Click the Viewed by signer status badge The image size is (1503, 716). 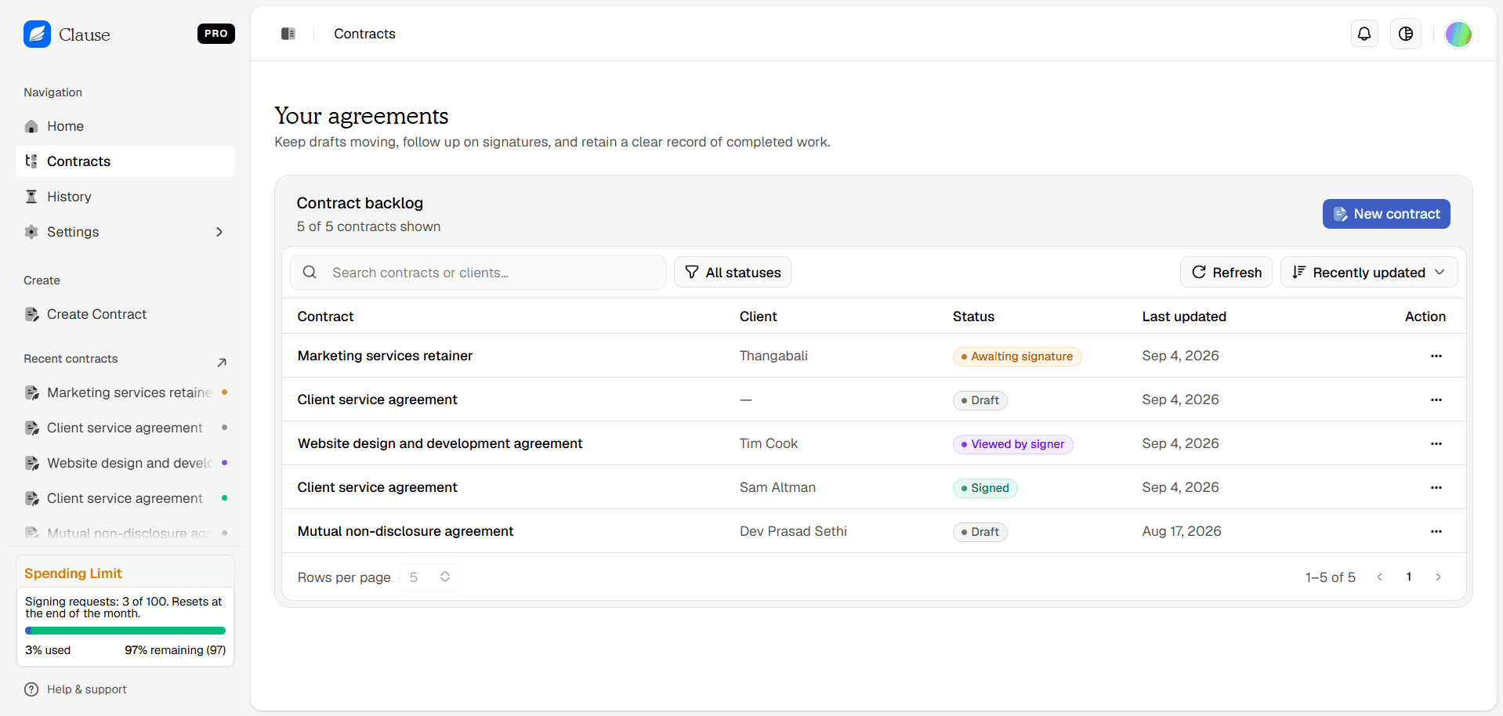pos(1012,444)
